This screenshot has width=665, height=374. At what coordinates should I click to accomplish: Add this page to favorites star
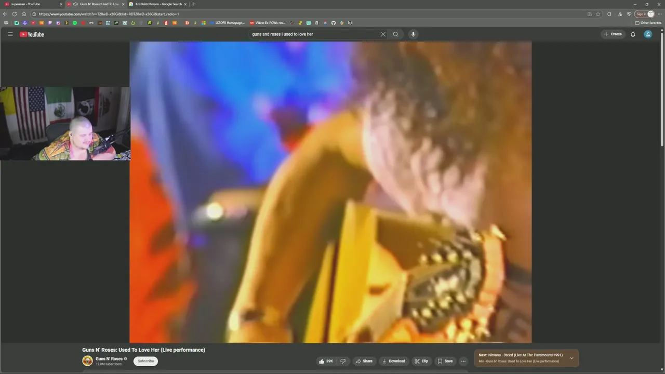point(598,14)
